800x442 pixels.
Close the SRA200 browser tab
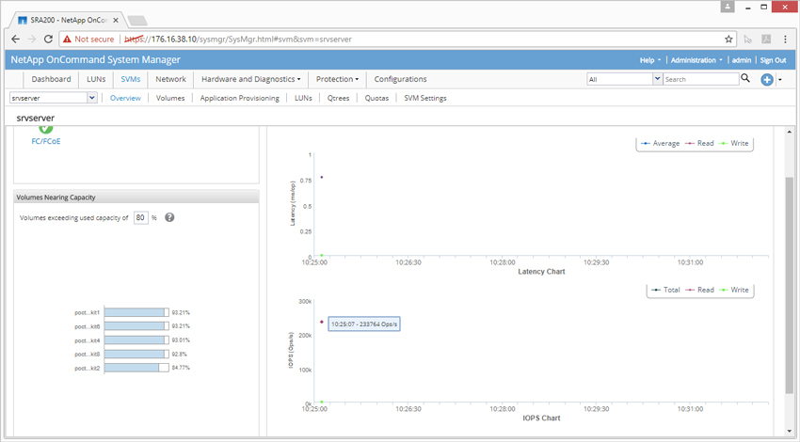[116, 21]
